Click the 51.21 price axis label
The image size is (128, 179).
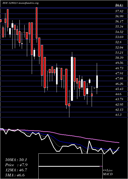(x=119, y=52)
